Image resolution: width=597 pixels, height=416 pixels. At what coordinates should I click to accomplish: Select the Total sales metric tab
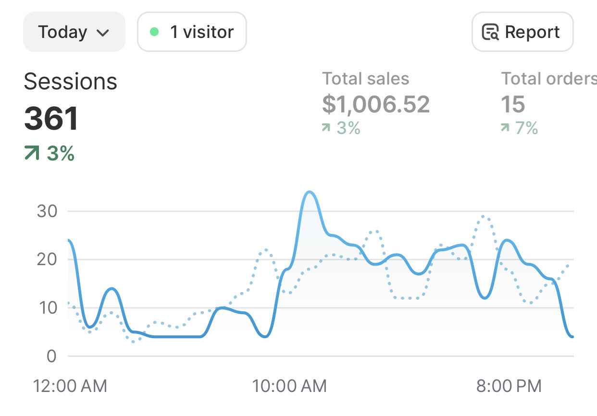(365, 79)
